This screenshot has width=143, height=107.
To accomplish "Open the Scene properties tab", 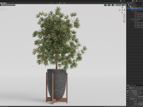I will [128, 98].
